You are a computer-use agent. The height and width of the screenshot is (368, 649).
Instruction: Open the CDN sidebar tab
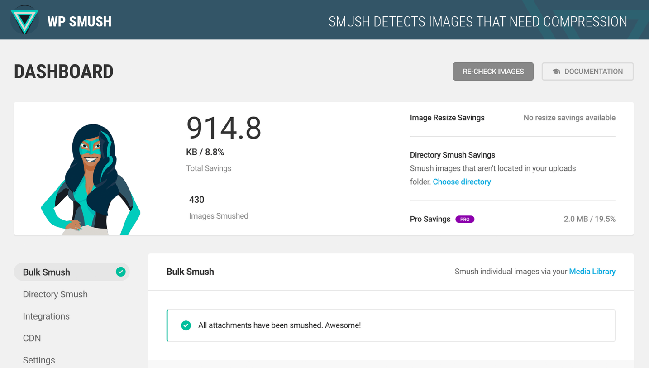32,338
